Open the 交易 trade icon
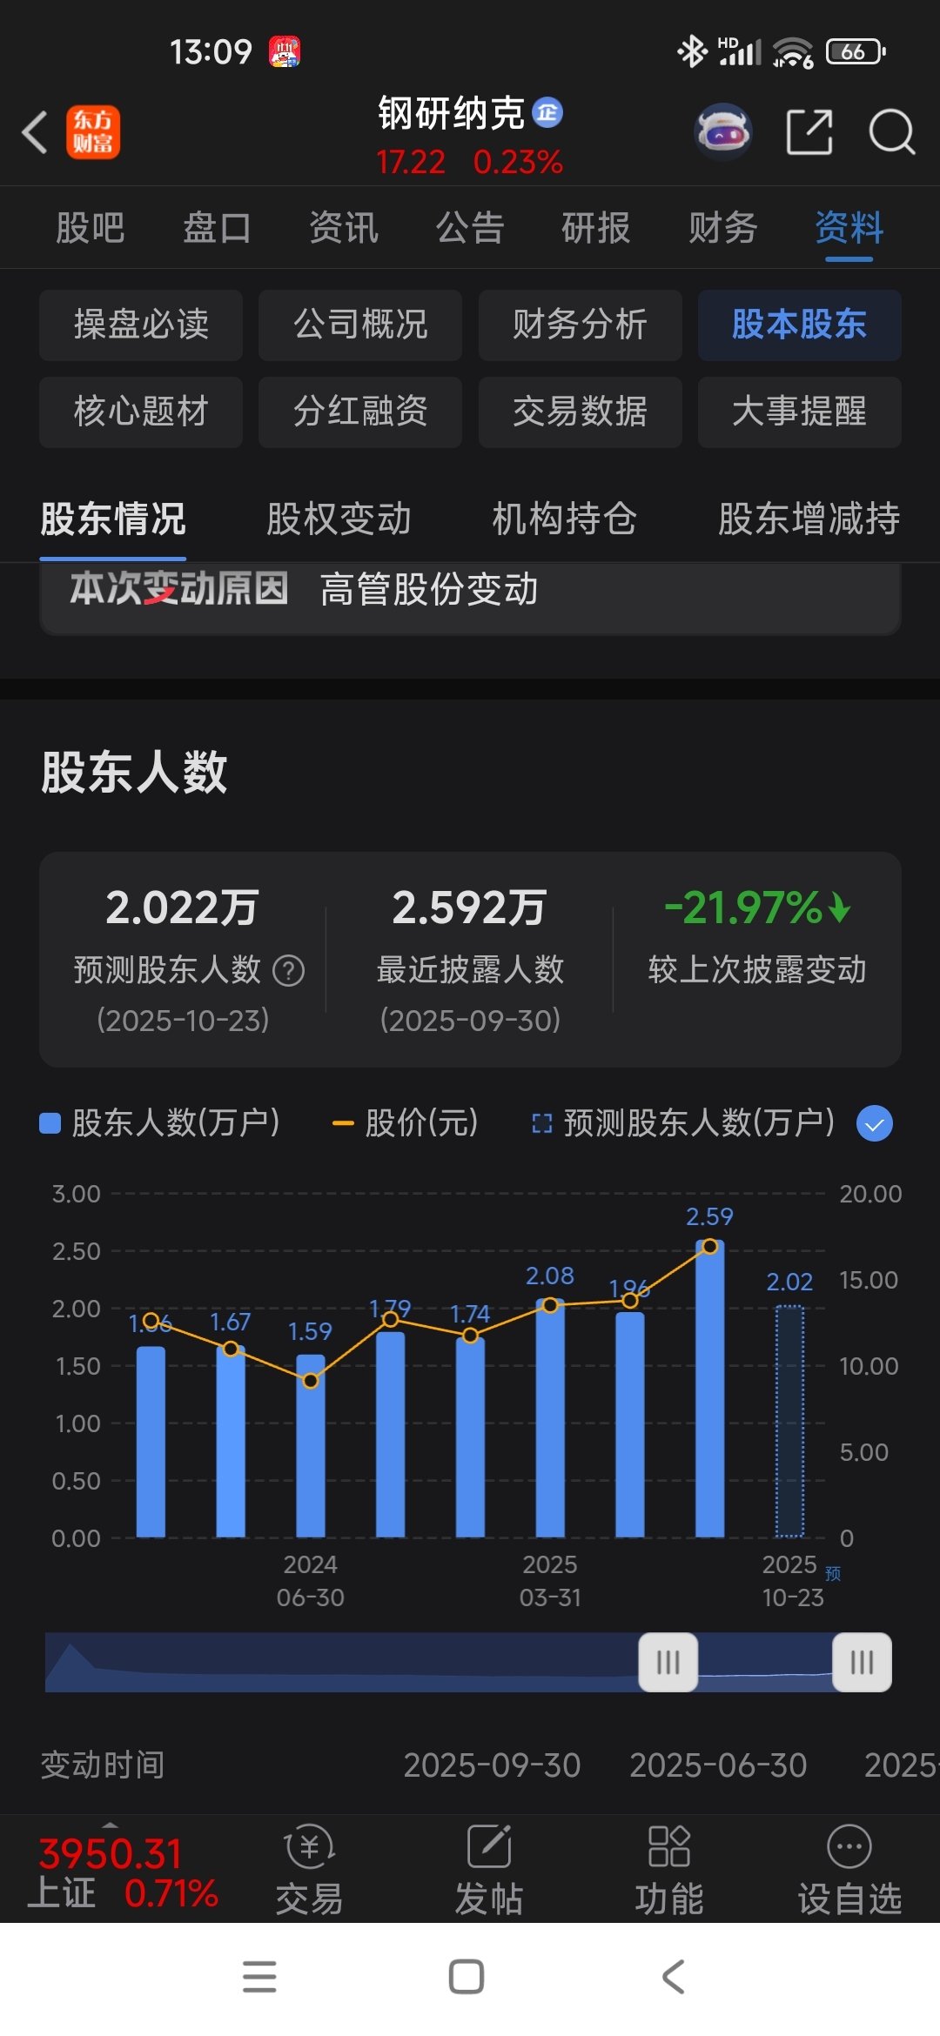This screenshot has height=2036, width=940. click(309, 1870)
